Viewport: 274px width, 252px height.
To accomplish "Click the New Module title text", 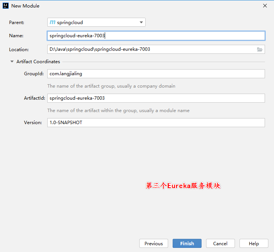I will click(25, 6).
